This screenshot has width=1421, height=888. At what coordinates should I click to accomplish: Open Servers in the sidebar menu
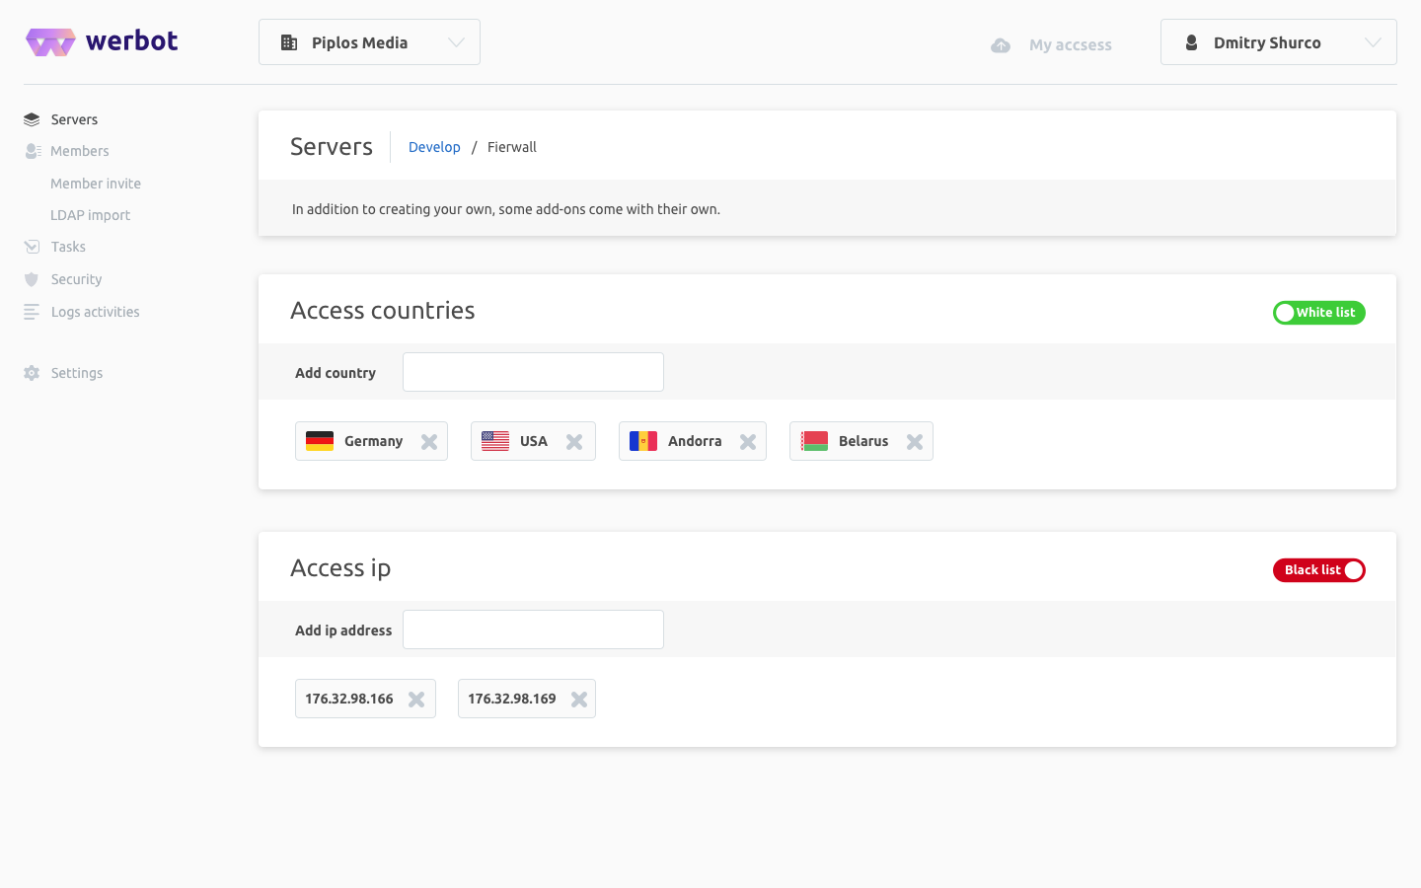[74, 119]
